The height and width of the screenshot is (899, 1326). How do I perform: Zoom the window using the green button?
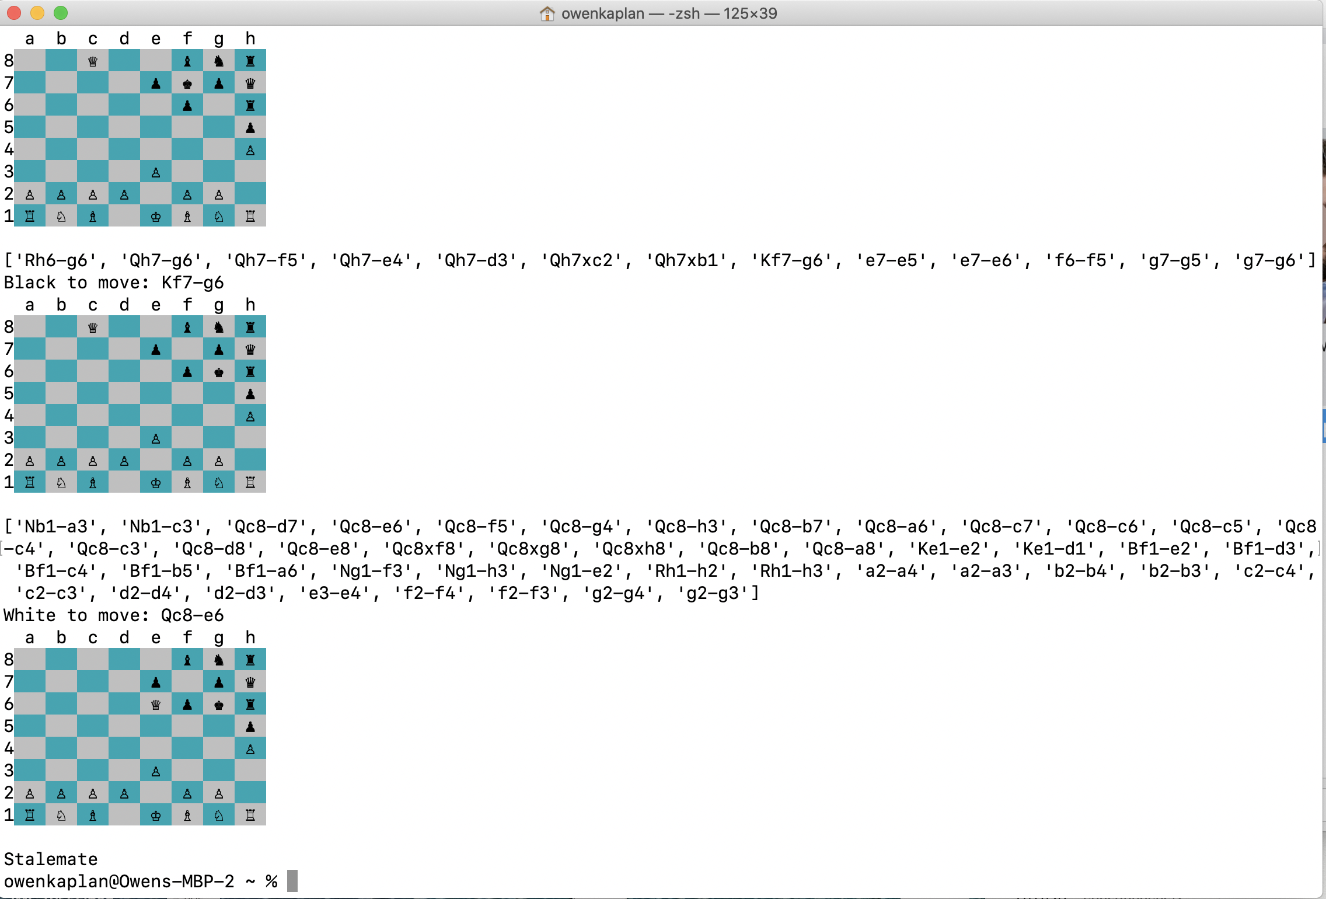coord(61,13)
